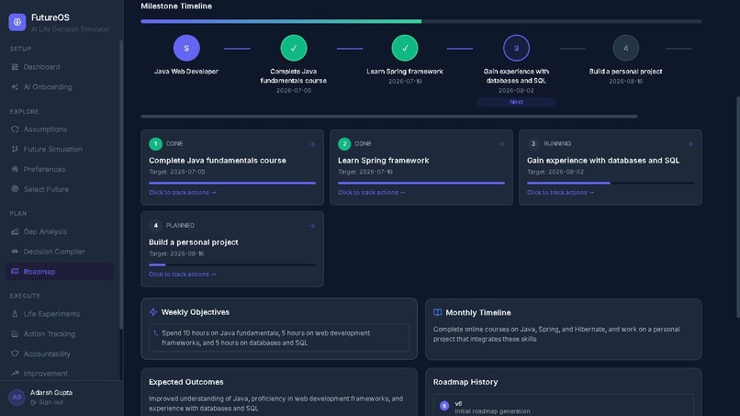Click the Future Simulation branch icon
740x416 pixels.
(x=15, y=149)
